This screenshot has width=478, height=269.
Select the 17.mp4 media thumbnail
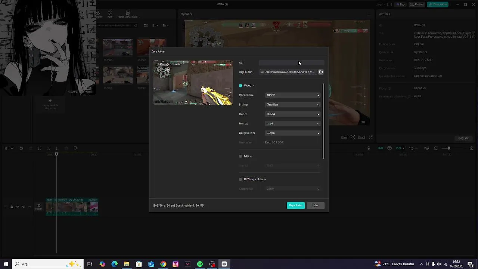[118, 75]
